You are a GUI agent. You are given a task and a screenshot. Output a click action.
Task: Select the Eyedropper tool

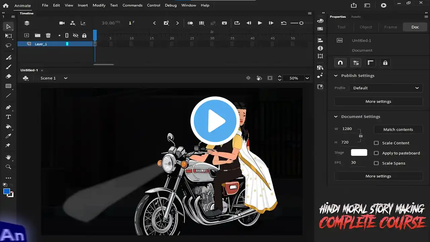click(x=8, y=136)
